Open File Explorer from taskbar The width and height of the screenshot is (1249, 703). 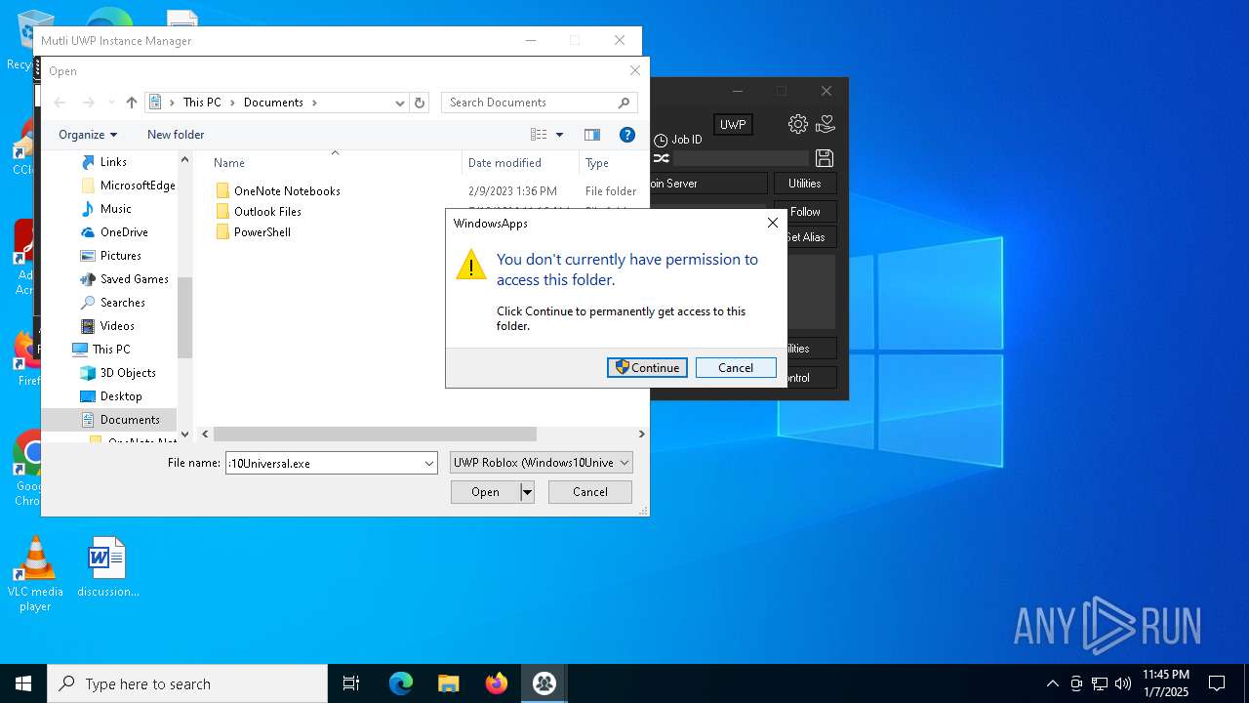(449, 683)
